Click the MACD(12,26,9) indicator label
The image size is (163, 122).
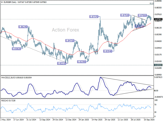coord(13,78)
